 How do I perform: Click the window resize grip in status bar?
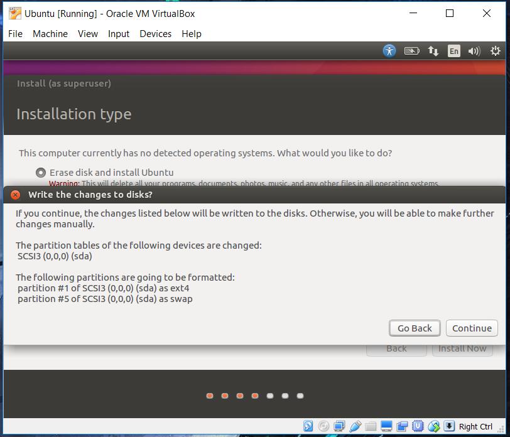[501, 429]
